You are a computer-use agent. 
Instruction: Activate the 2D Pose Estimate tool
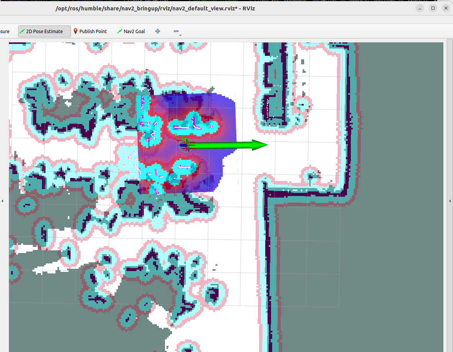click(44, 32)
